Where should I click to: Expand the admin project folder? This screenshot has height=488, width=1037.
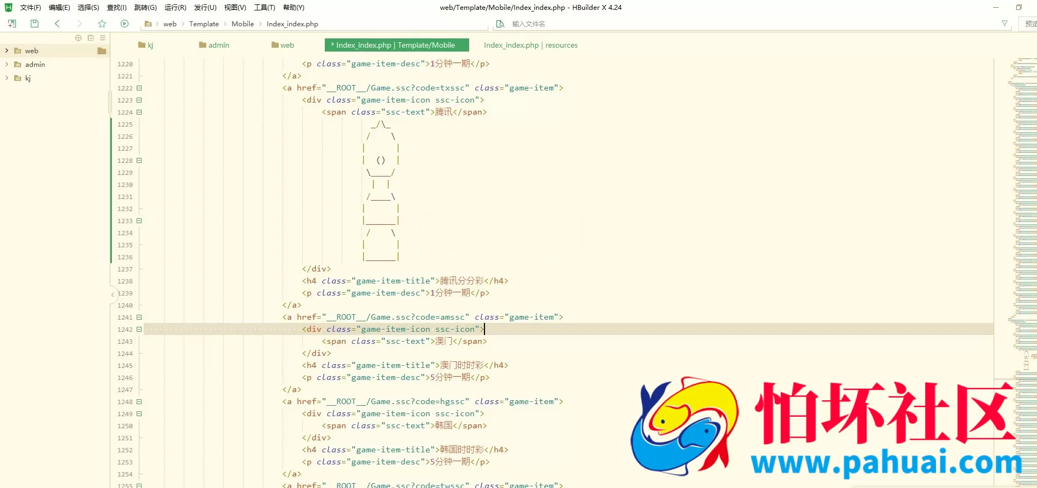(x=7, y=65)
